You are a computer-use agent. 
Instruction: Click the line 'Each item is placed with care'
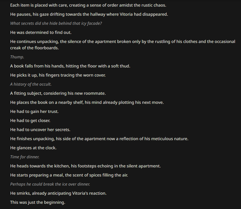click(88, 5)
